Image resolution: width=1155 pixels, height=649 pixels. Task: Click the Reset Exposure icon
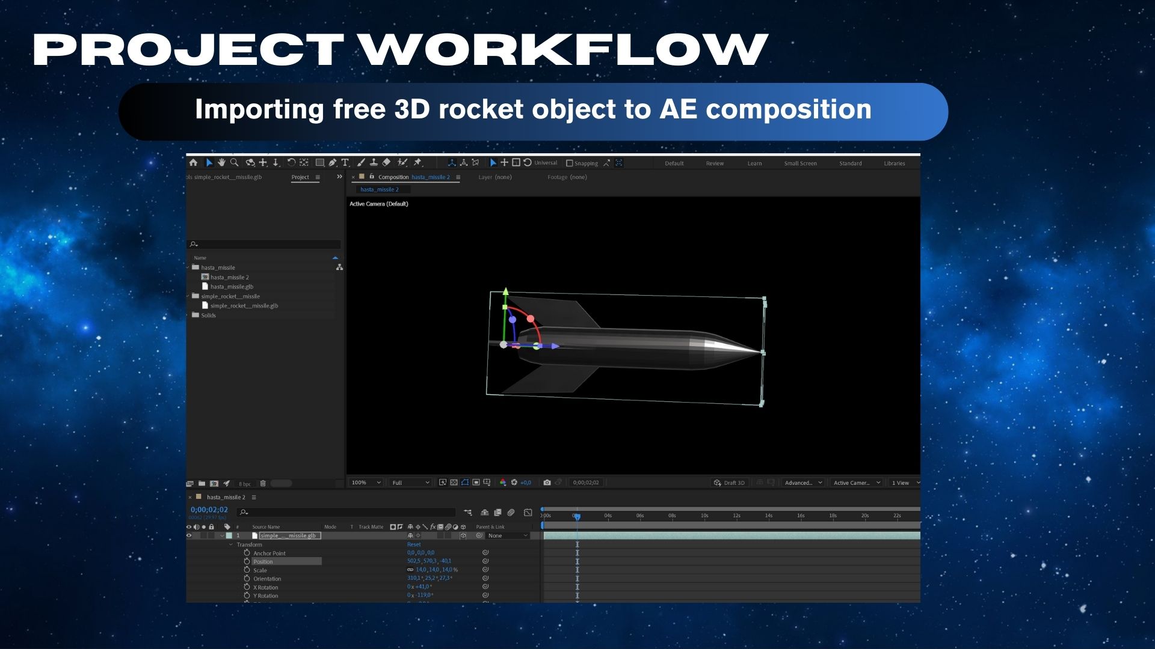tap(514, 483)
